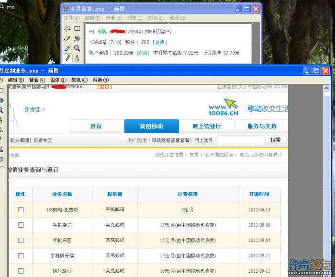Click the 网上选号 link
This screenshot has width=335, height=277.
click(203, 140)
